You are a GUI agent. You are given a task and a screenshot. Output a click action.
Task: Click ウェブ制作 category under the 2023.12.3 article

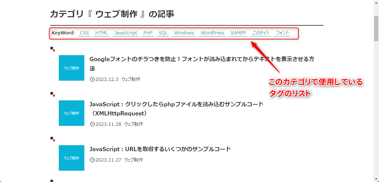131,79
